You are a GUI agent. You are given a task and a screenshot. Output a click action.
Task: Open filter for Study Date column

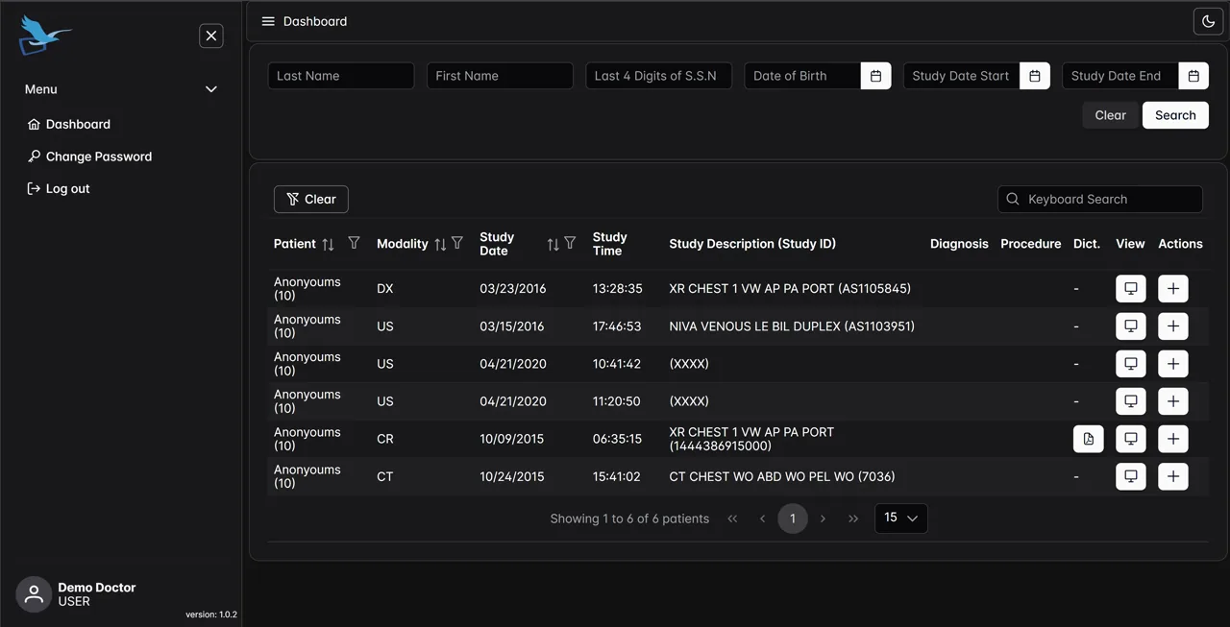coord(570,244)
